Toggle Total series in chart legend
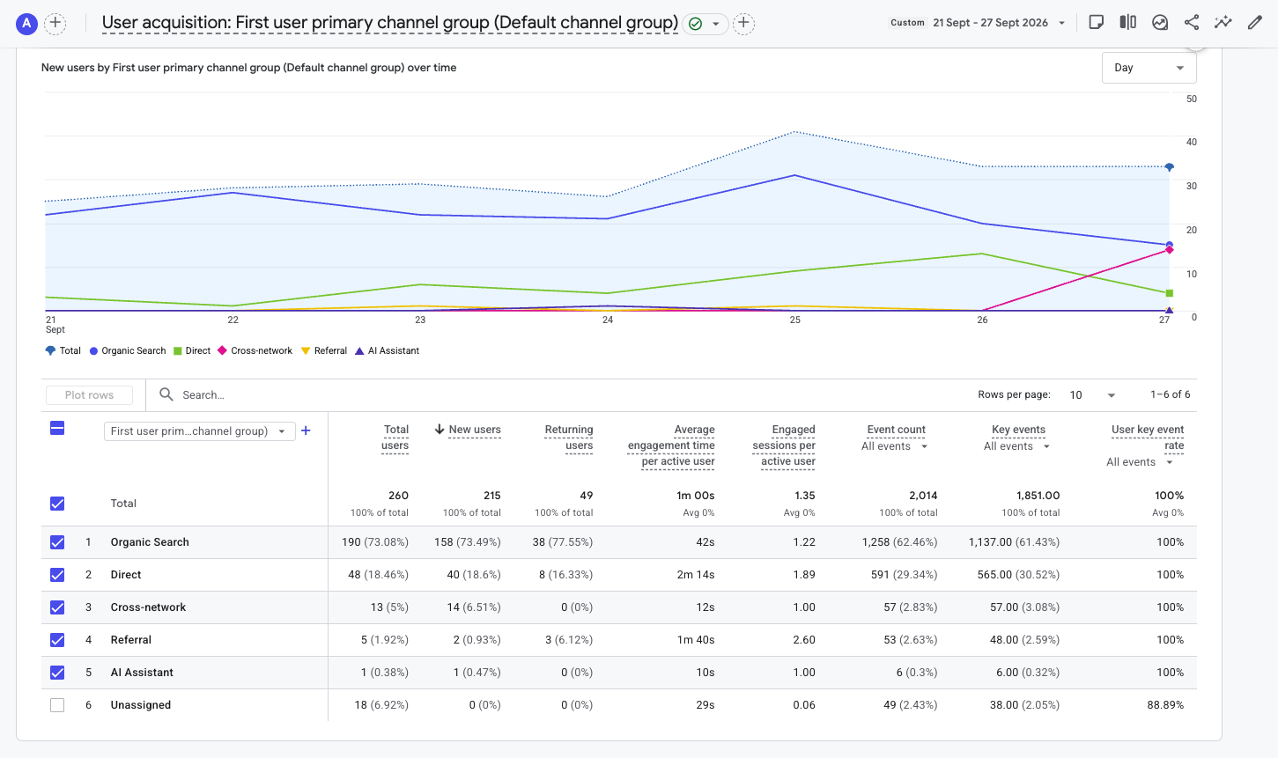Screen dimensions: 1278x758 coord(63,350)
